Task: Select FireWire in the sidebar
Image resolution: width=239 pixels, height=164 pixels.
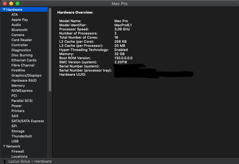Action: (18, 70)
